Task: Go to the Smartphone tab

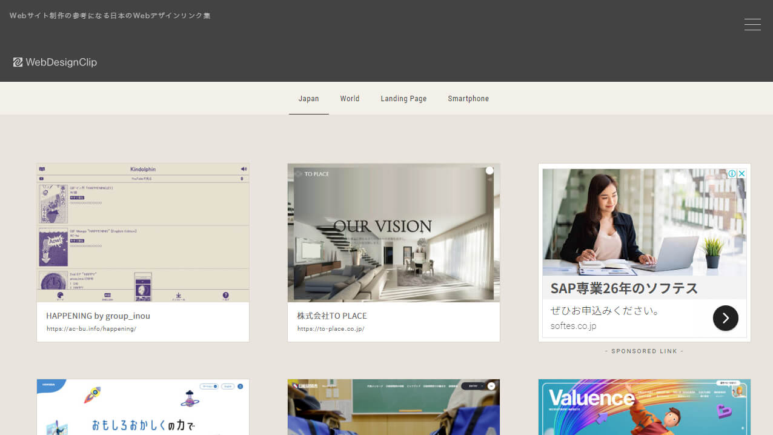Action: (x=468, y=99)
